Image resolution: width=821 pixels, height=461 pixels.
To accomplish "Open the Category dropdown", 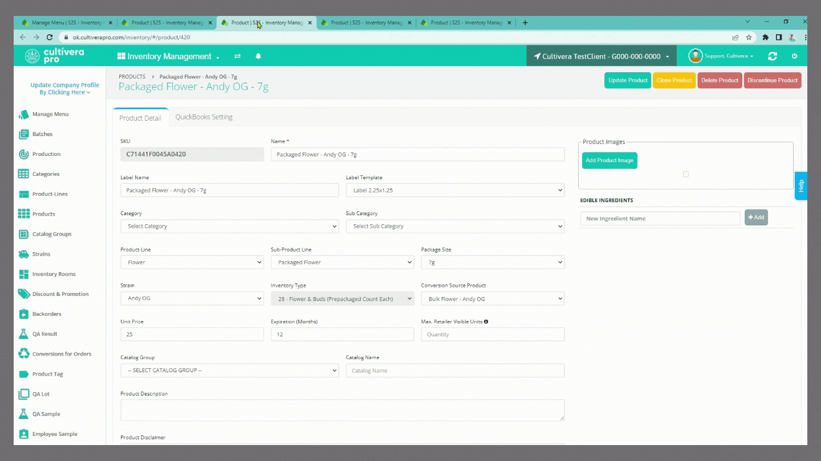I will (230, 226).
